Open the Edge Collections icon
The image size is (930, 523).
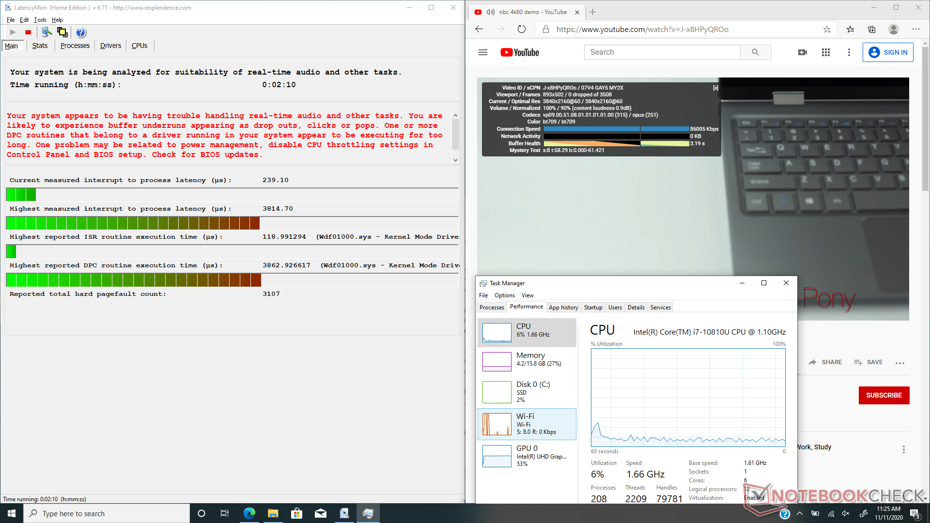[872, 29]
